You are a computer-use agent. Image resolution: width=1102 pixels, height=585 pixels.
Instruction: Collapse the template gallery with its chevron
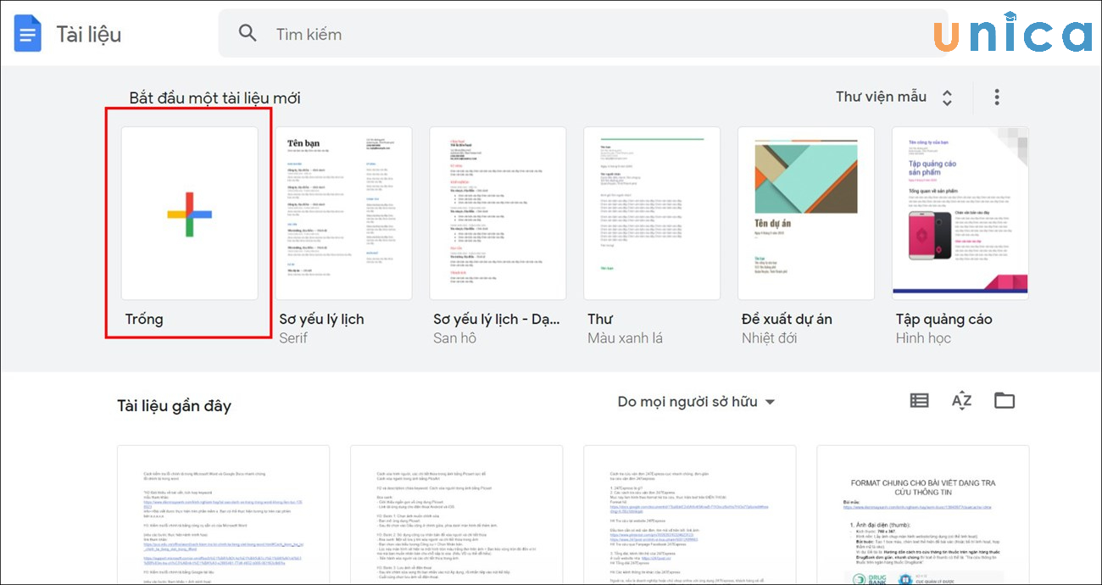click(947, 97)
